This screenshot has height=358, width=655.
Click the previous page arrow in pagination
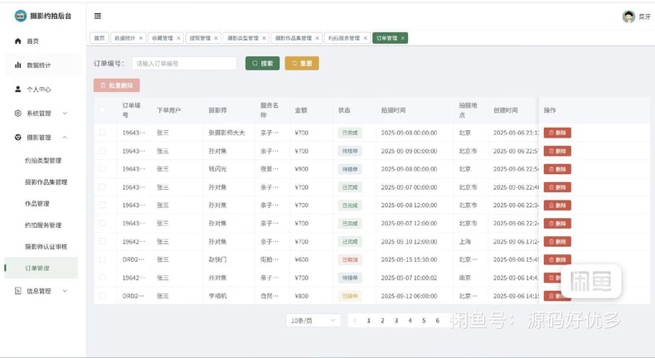(x=355, y=321)
